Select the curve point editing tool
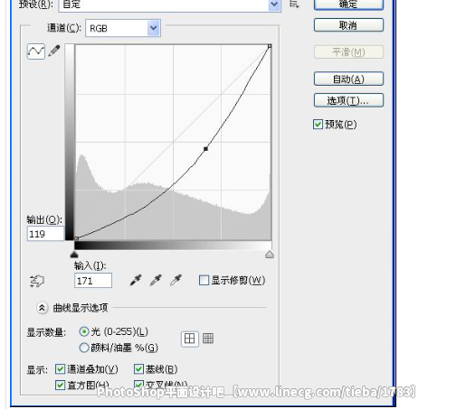 coord(36,51)
